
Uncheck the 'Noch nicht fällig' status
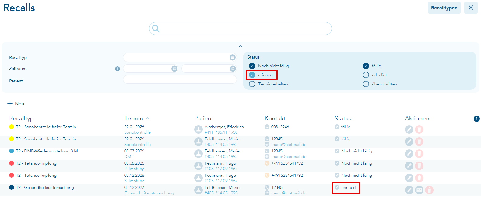click(x=252, y=66)
